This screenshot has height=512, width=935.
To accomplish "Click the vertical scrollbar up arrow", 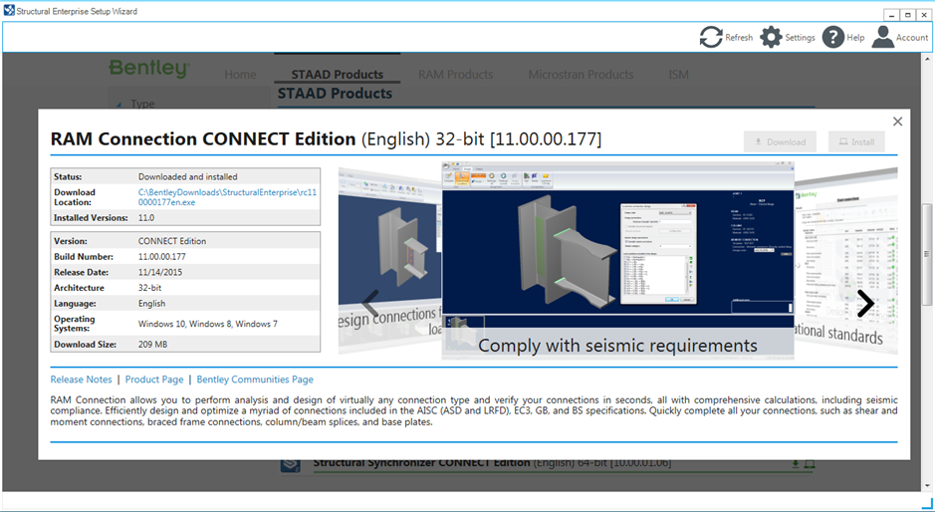I will click(927, 59).
